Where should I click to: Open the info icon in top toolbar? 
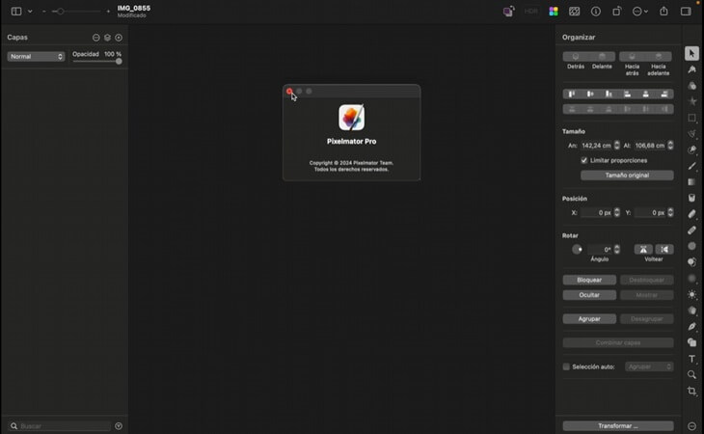(x=596, y=12)
